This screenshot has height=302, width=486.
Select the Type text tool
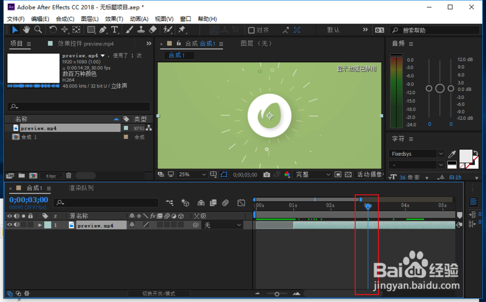click(114, 30)
